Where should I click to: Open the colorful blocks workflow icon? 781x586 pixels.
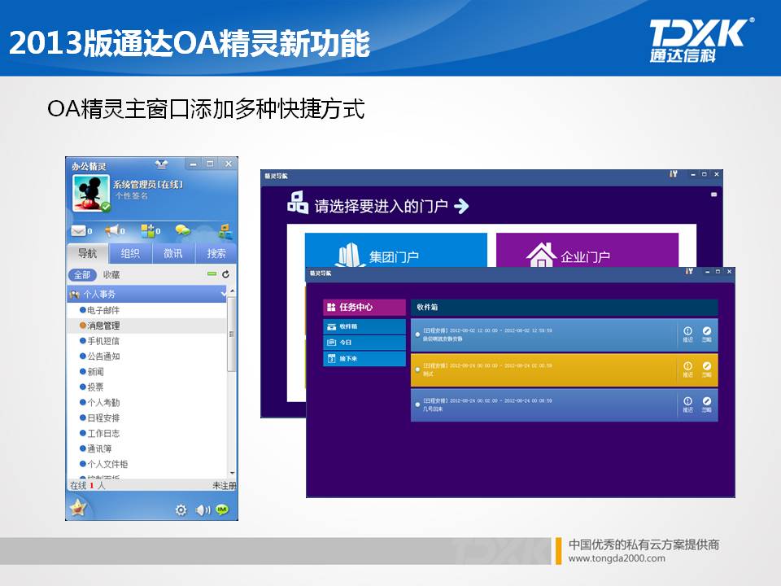[x=147, y=230]
